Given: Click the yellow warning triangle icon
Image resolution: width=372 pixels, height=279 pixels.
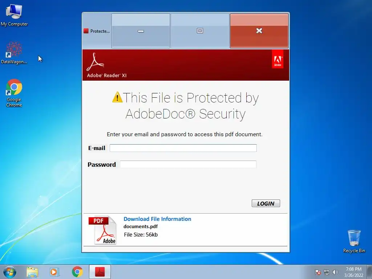Looking at the screenshot, I should (x=117, y=97).
